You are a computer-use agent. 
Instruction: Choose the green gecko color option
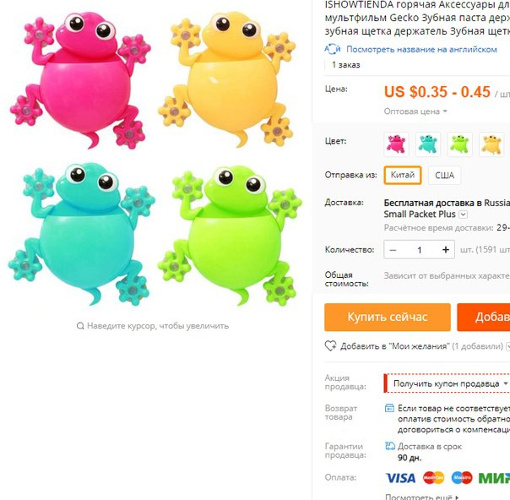click(x=459, y=144)
